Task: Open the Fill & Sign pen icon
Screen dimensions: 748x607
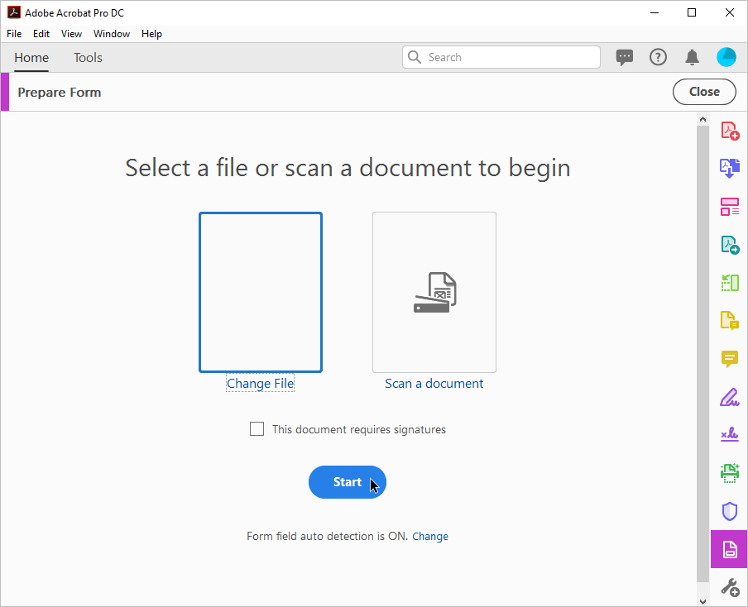Action: pos(730,397)
